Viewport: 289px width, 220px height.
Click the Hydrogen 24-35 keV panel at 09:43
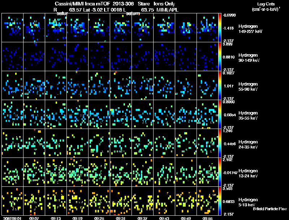point(164,143)
